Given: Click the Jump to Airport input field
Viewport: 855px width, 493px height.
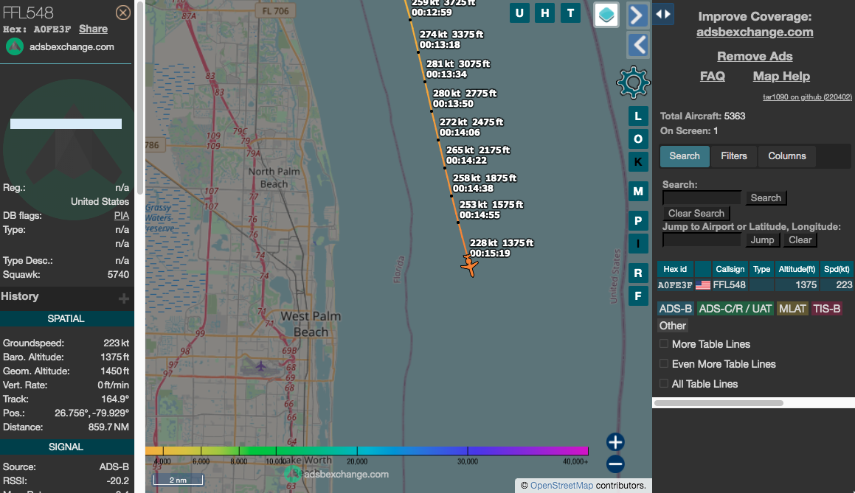Looking at the screenshot, I should click(702, 239).
